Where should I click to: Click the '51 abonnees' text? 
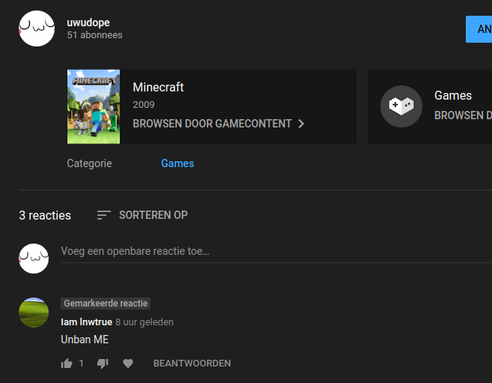coord(94,34)
